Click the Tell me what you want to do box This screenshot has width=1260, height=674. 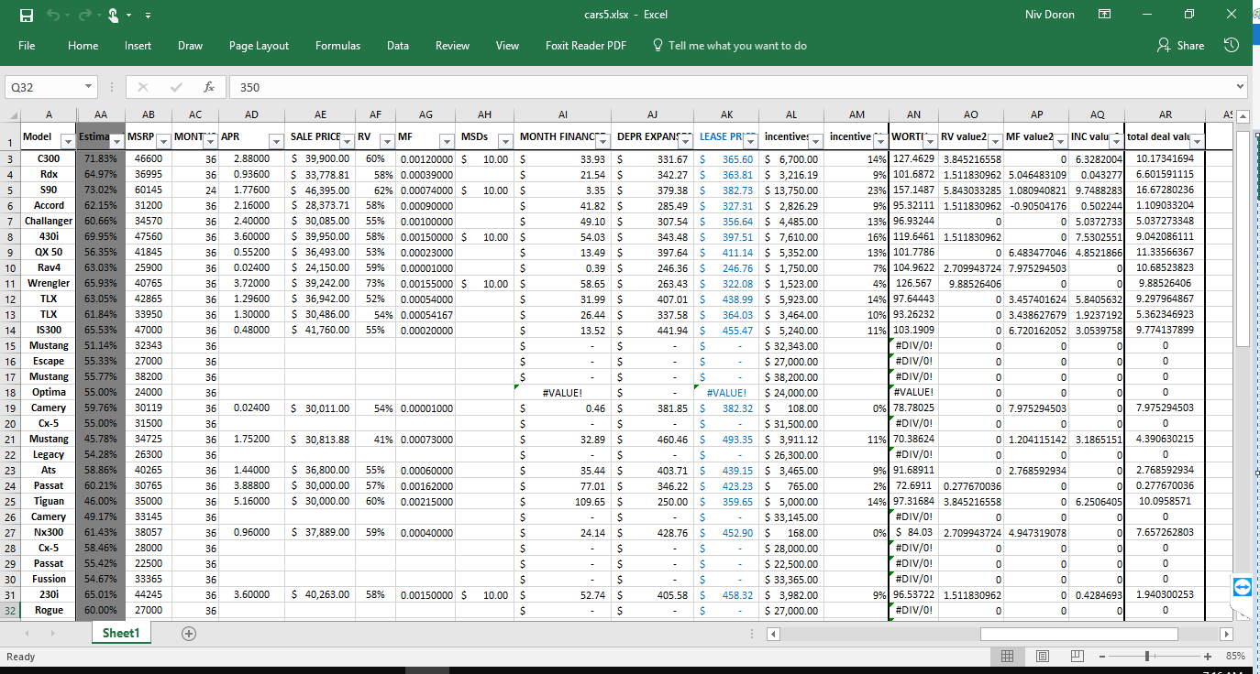coord(737,46)
